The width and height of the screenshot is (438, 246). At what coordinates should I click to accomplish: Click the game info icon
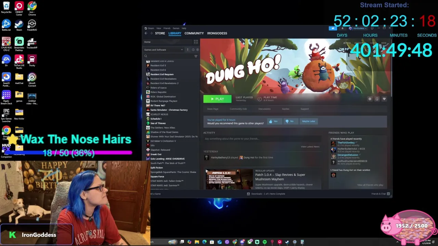click(x=377, y=99)
